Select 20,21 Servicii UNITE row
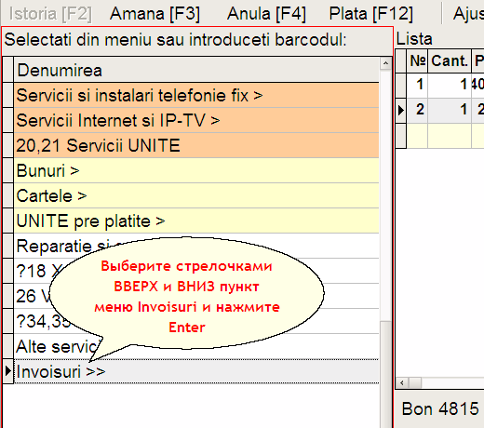The height and width of the screenshot is (428, 484). coord(196,145)
